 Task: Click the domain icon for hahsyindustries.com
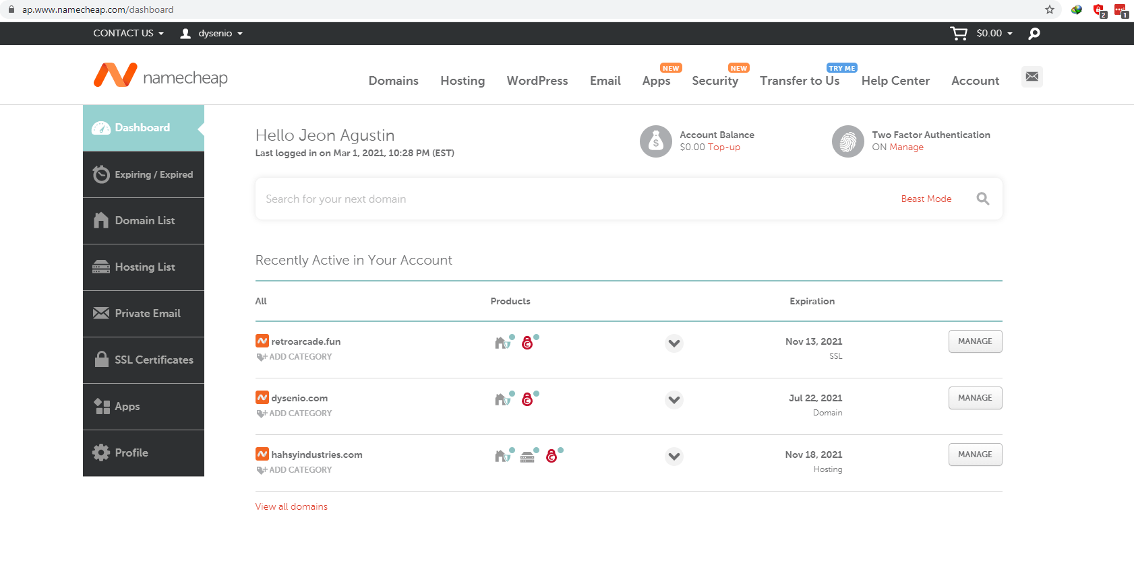coord(504,455)
